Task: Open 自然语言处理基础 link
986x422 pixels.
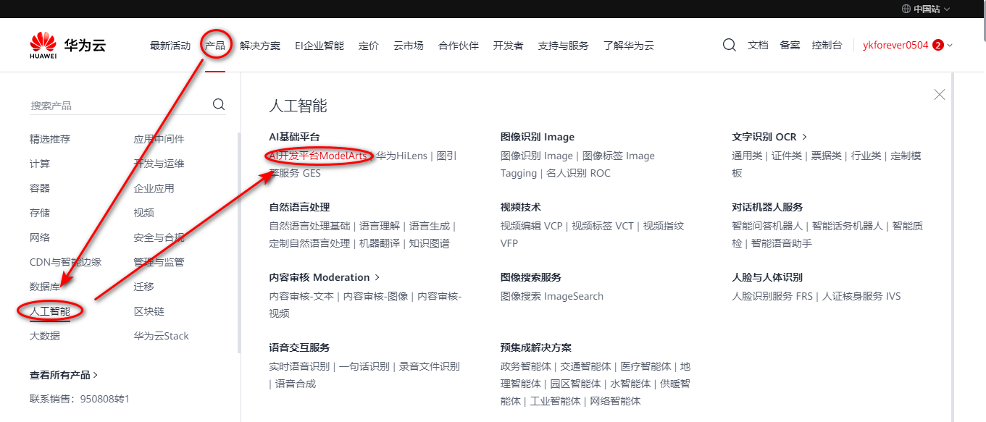Action: [x=309, y=226]
